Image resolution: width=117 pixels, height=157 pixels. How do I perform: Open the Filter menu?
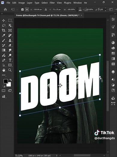[52, 3]
